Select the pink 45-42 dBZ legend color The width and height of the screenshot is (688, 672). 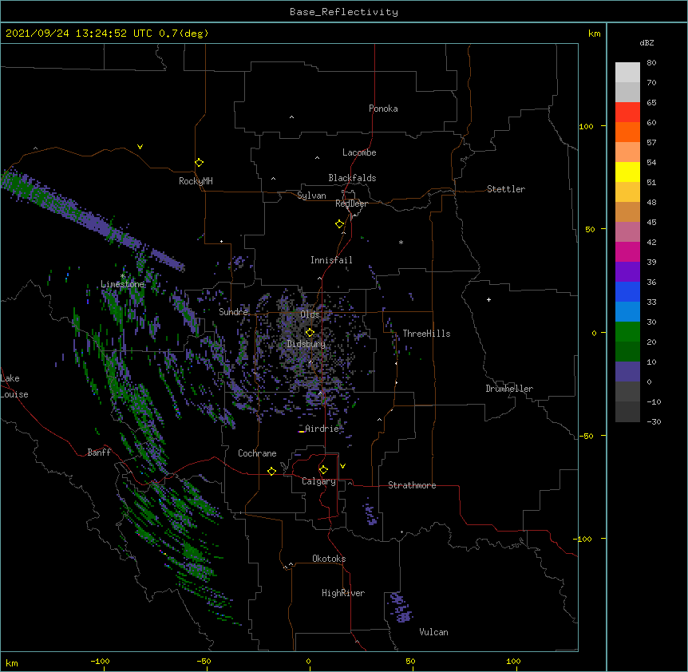point(627,232)
